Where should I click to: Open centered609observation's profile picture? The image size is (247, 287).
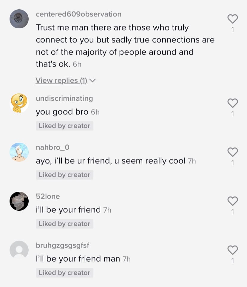coord(19,19)
